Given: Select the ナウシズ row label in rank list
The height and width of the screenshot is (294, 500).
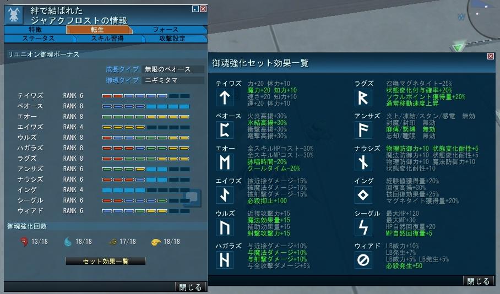Looking at the screenshot, I should click(x=30, y=179).
